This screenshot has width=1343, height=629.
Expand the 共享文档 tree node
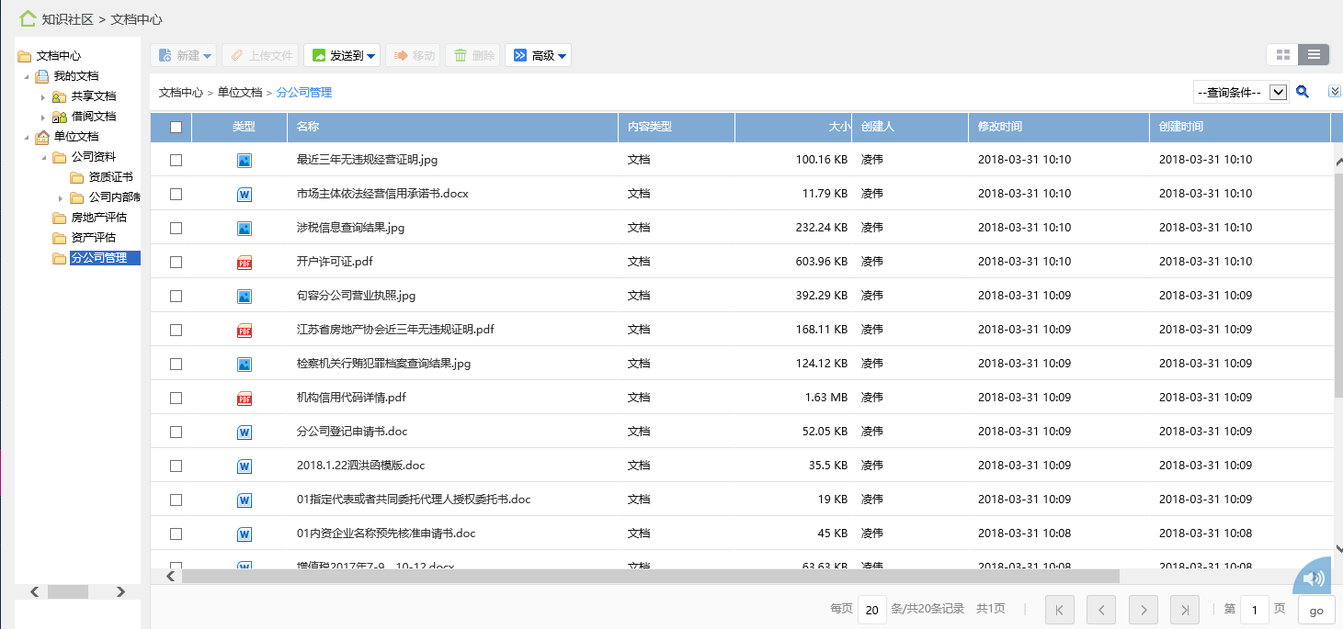pos(42,96)
